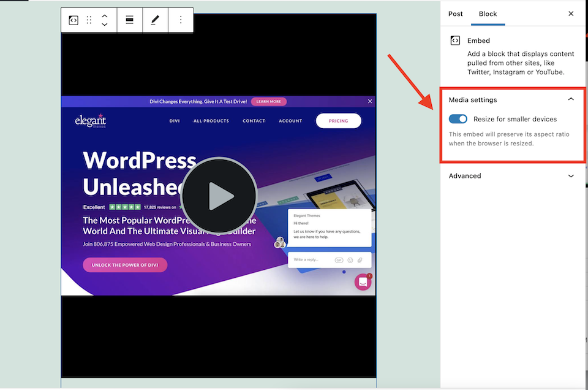This screenshot has height=390, width=588.
Task: Disable the Resize for smaller devices toggle
Action: point(458,118)
